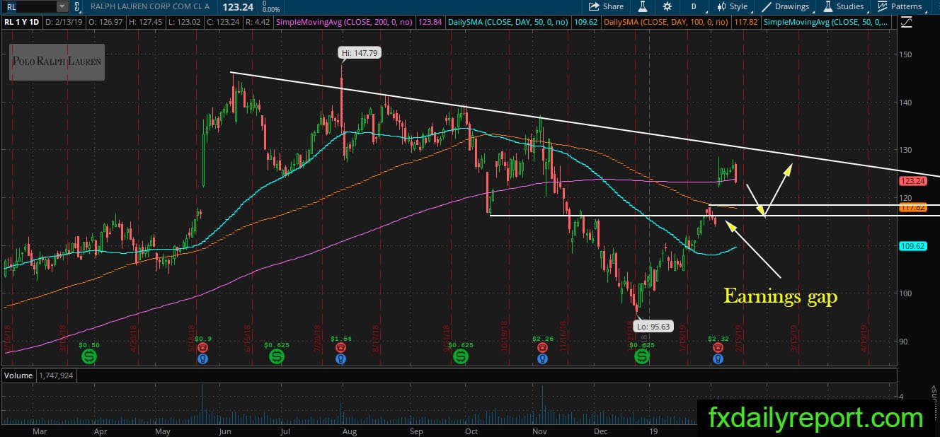Click the RL 1 Y 1D chart label

22,22
